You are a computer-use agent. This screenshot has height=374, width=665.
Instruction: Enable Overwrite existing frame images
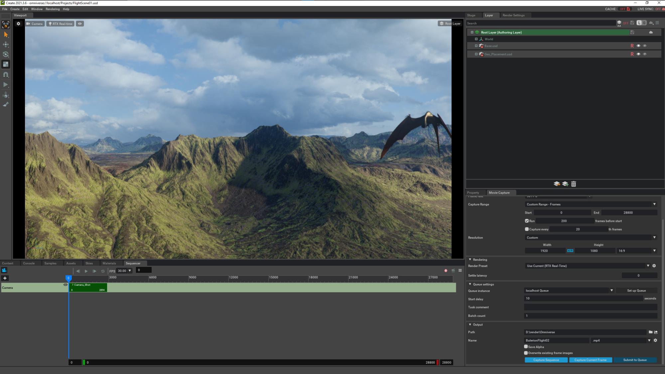point(526,353)
